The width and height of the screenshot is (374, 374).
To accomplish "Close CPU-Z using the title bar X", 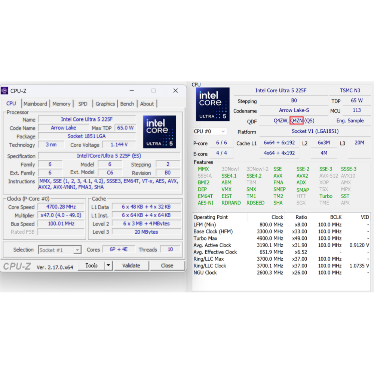I will point(175,91).
